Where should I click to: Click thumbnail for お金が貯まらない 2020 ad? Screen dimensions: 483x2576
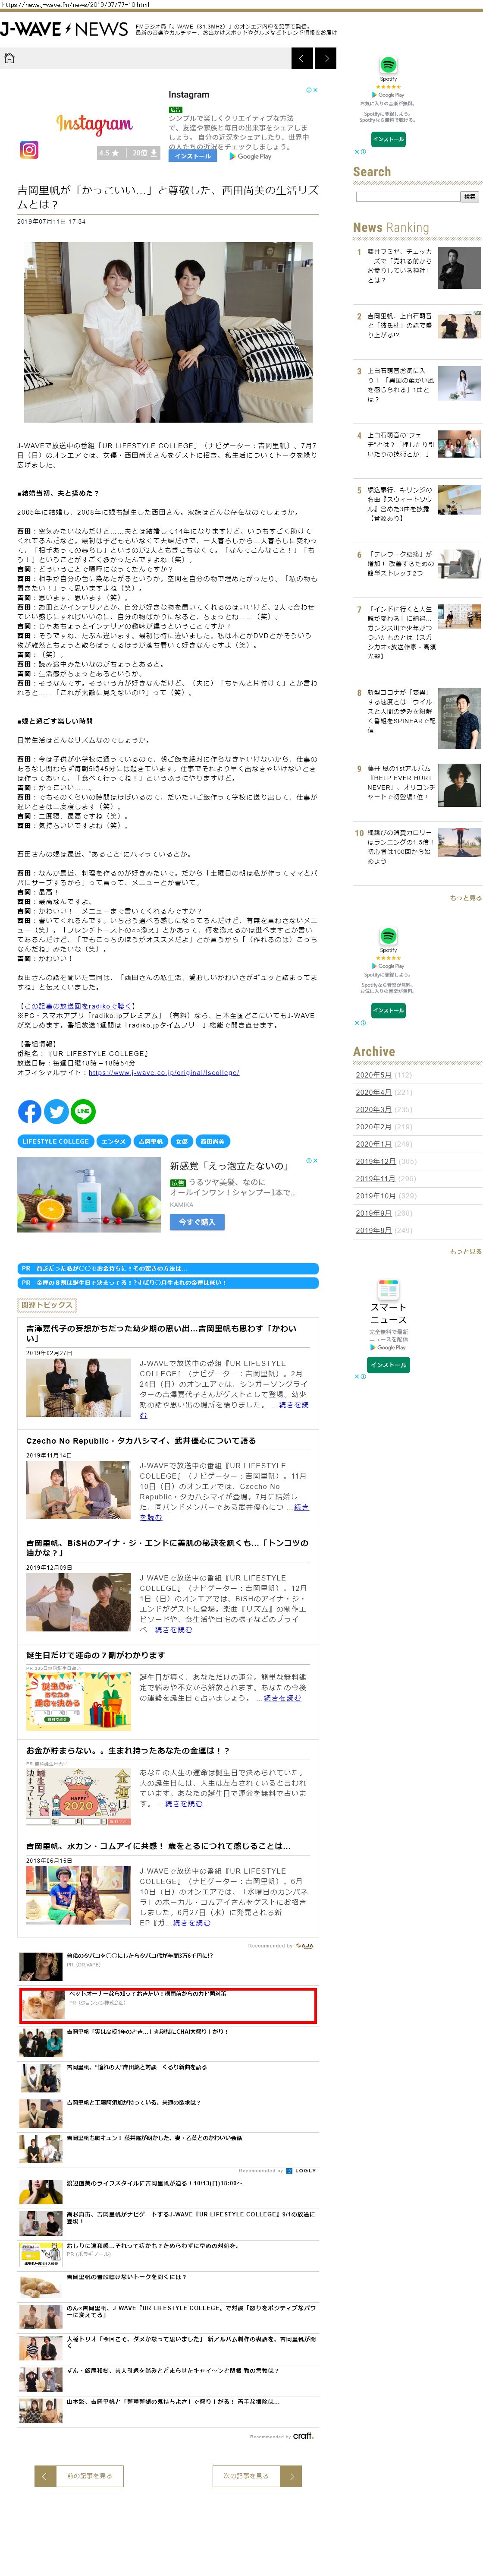[x=78, y=1798]
